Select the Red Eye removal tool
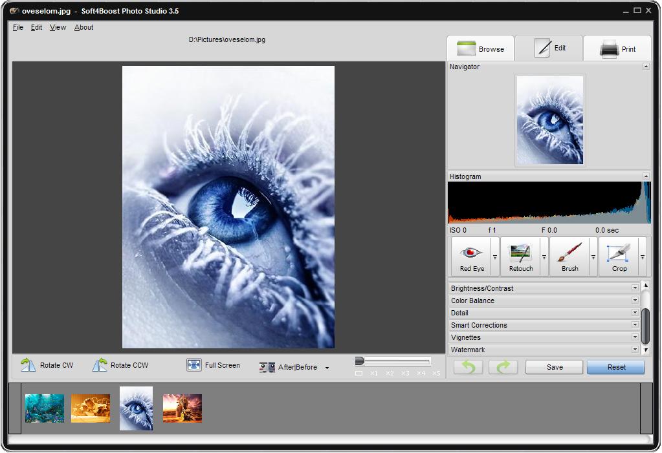The image size is (662, 453). coord(472,257)
